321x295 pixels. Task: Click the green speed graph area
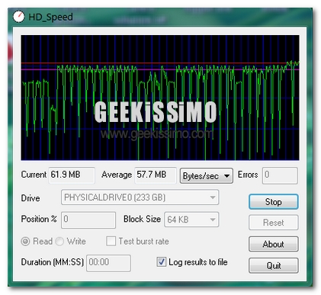pyautogui.click(x=160, y=98)
